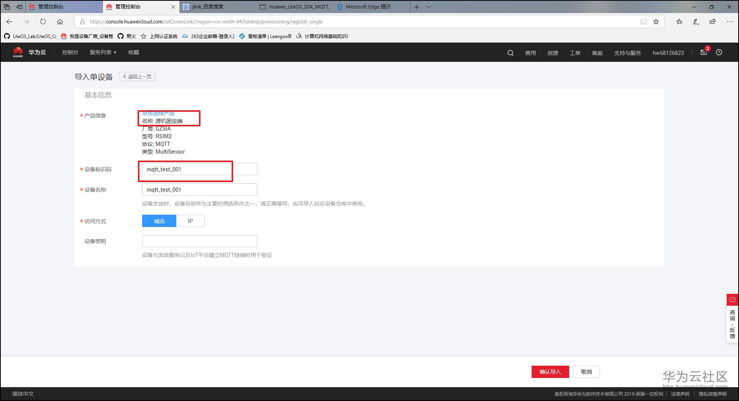Show the tab preview chevron
The image size is (739, 401).
coord(429,7)
